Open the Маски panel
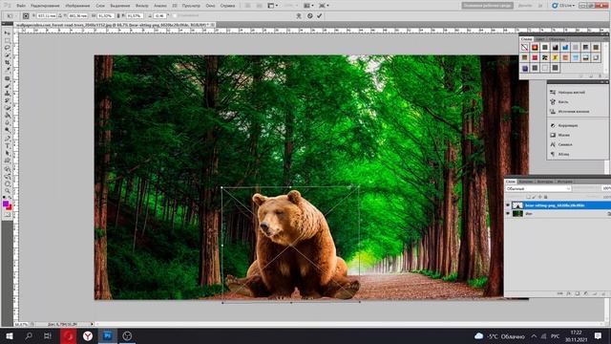The height and width of the screenshot is (344, 611). pos(559,135)
